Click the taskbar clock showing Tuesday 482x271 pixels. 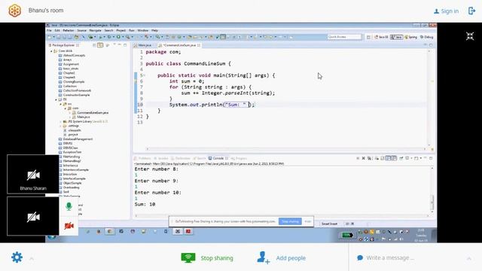tap(420, 235)
